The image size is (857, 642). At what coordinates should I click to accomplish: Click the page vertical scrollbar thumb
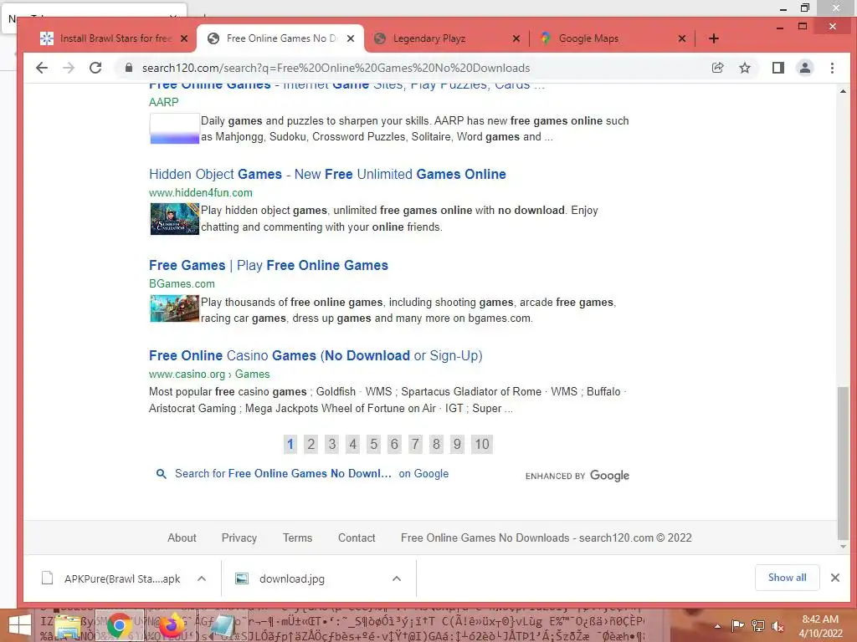pyautogui.click(x=844, y=461)
